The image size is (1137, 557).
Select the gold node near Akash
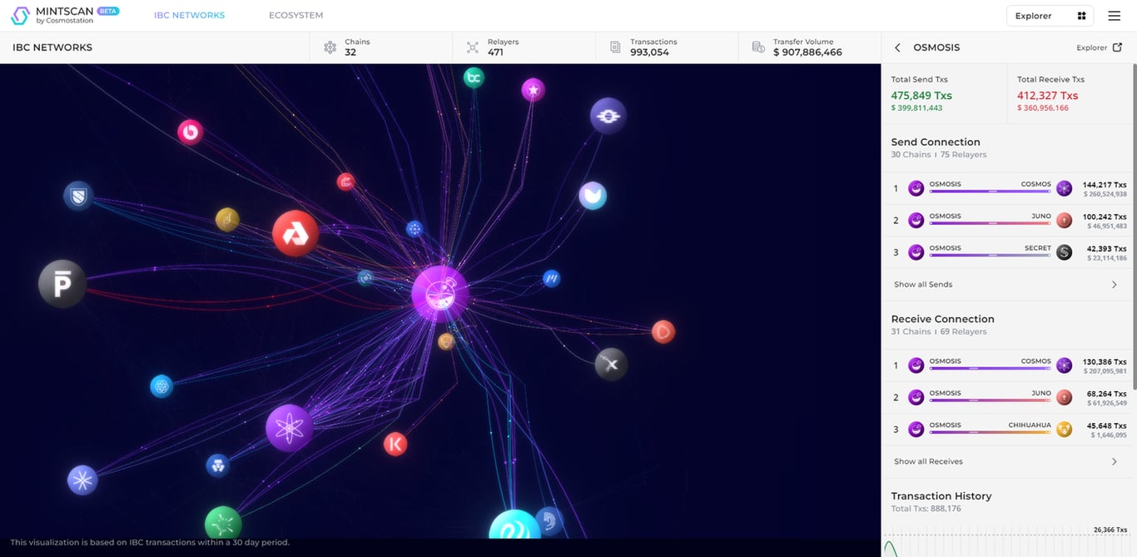click(227, 220)
